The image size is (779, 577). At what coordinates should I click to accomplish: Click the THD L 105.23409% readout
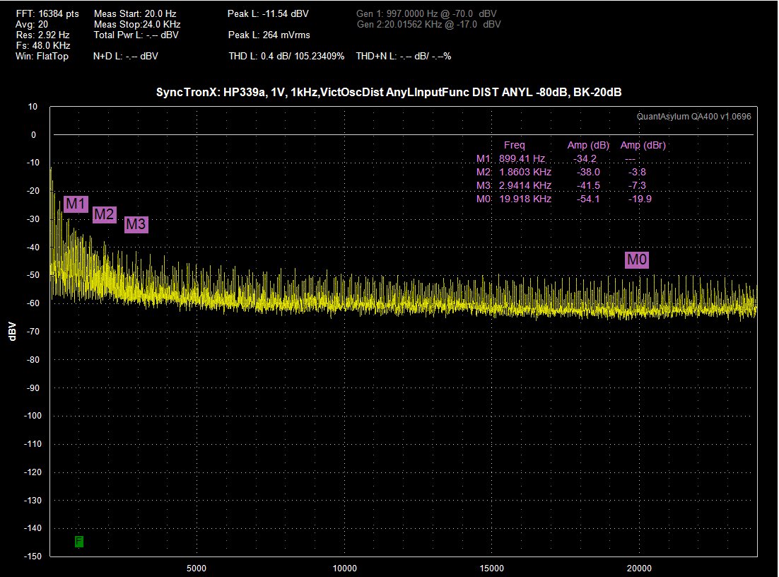click(x=286, y=56)
